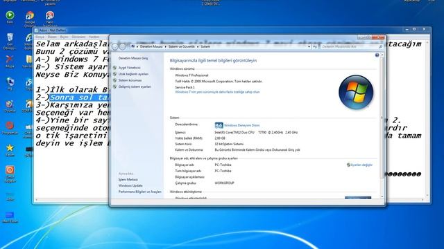444x249 pixels.
Task: Click the Ayarları değiştir link
Action: click(361, 165)
